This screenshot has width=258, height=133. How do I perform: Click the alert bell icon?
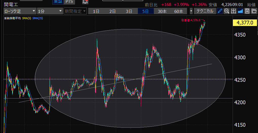[x=85, y=2]
